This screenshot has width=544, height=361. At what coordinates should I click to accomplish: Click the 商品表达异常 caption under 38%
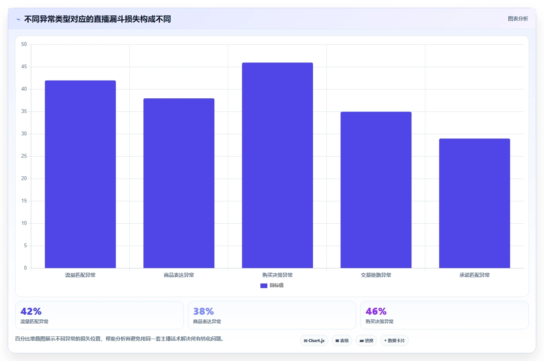207,321
